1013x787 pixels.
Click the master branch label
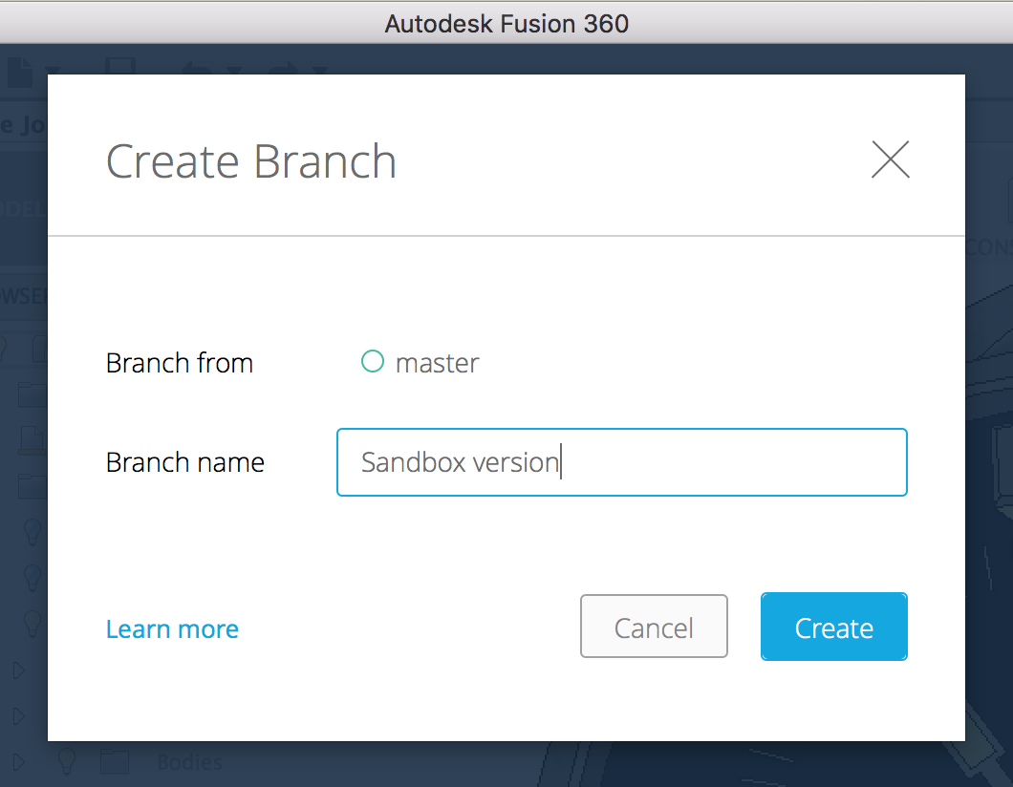(437, 363)
